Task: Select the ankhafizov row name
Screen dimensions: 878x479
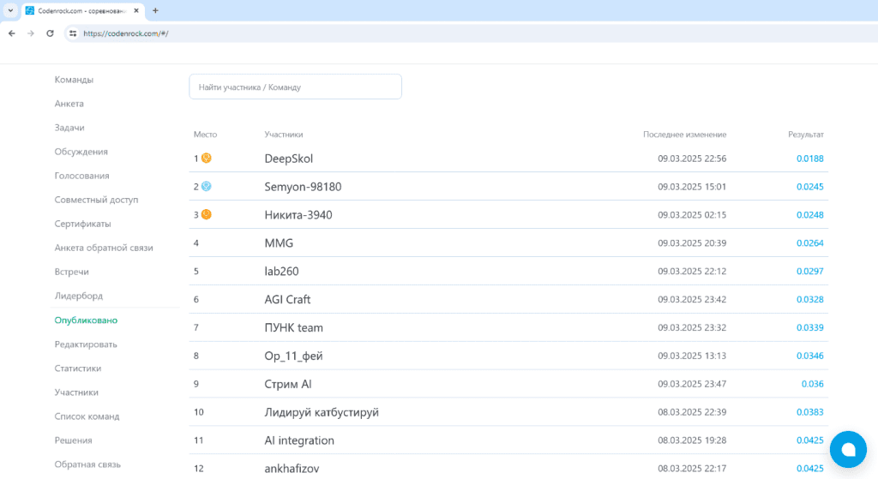Action: coord(292,469)
